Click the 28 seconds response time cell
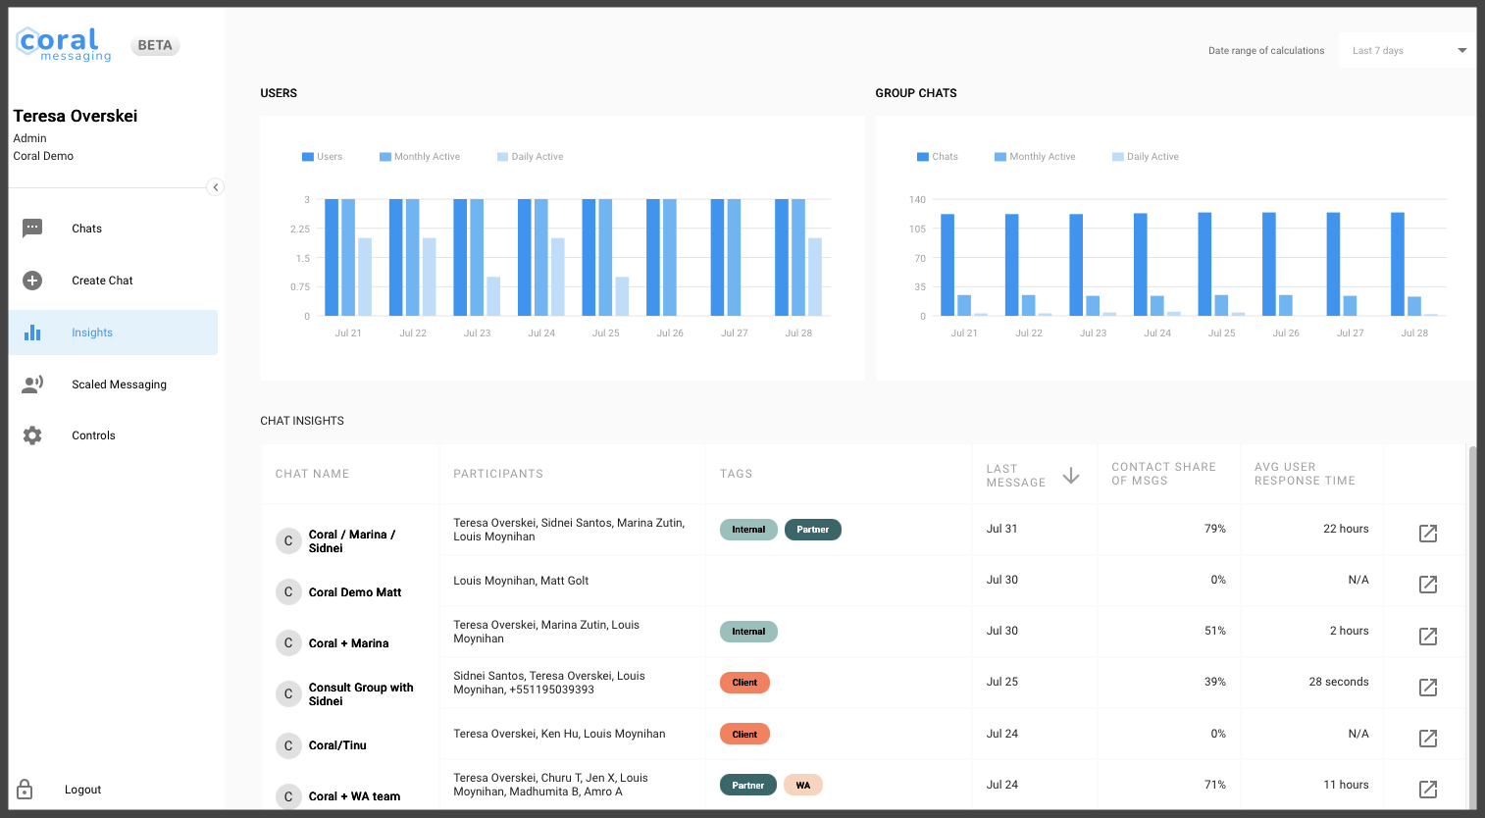Screen dimensions: 1485x818 coord(1339,682)
